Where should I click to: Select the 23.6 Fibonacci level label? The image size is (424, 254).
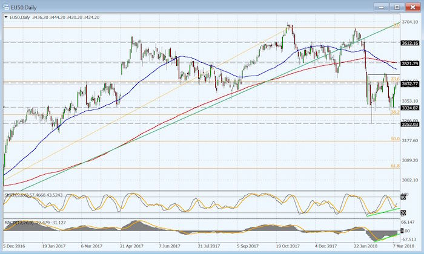point(394,79)
